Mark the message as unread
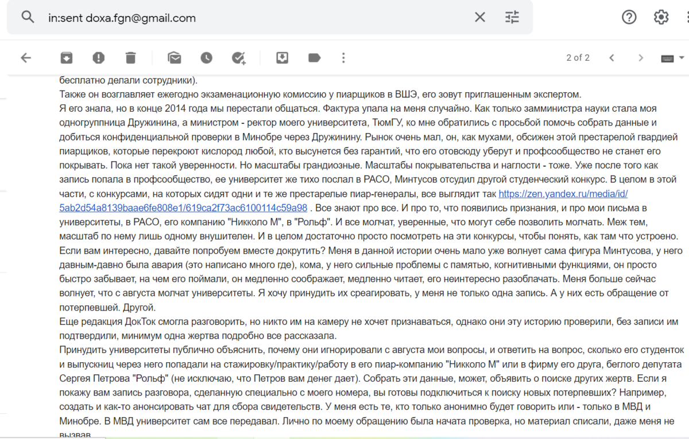 [x=175, y=57]
